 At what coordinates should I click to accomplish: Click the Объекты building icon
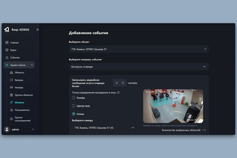(x=11, y=72)
